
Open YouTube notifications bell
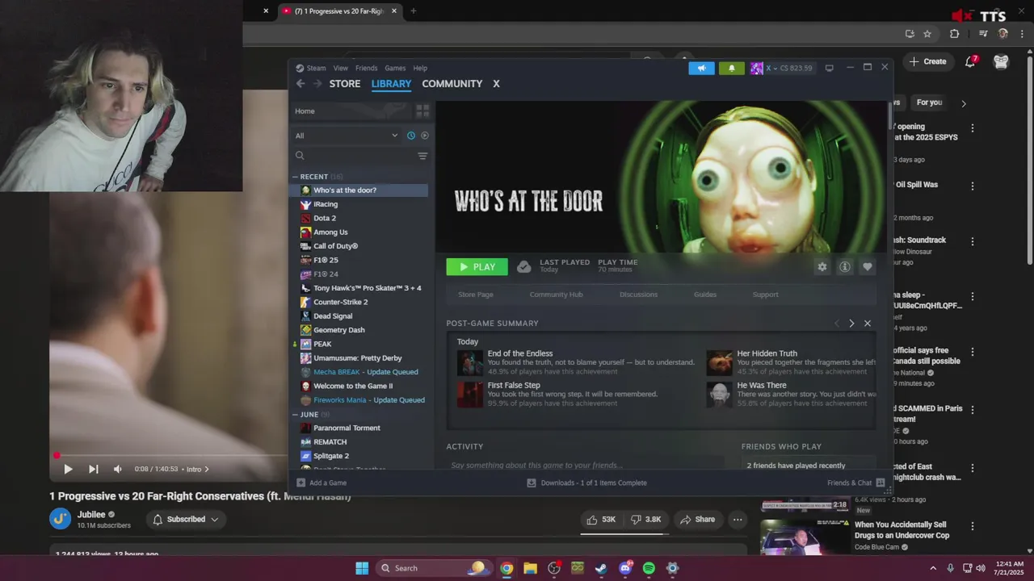tap(970, 61)
